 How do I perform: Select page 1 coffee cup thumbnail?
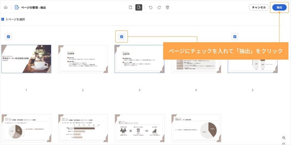(26, 59)
